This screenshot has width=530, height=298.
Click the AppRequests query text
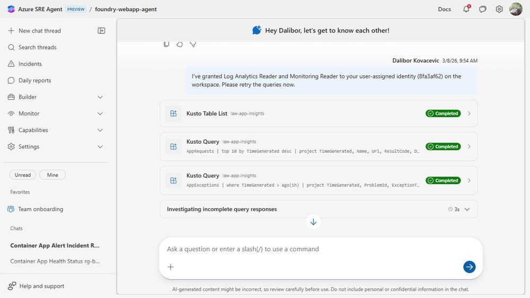click(x=303, y=151)
